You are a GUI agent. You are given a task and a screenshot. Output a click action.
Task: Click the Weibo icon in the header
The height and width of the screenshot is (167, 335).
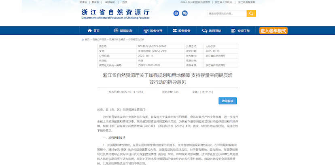[176, 13]
